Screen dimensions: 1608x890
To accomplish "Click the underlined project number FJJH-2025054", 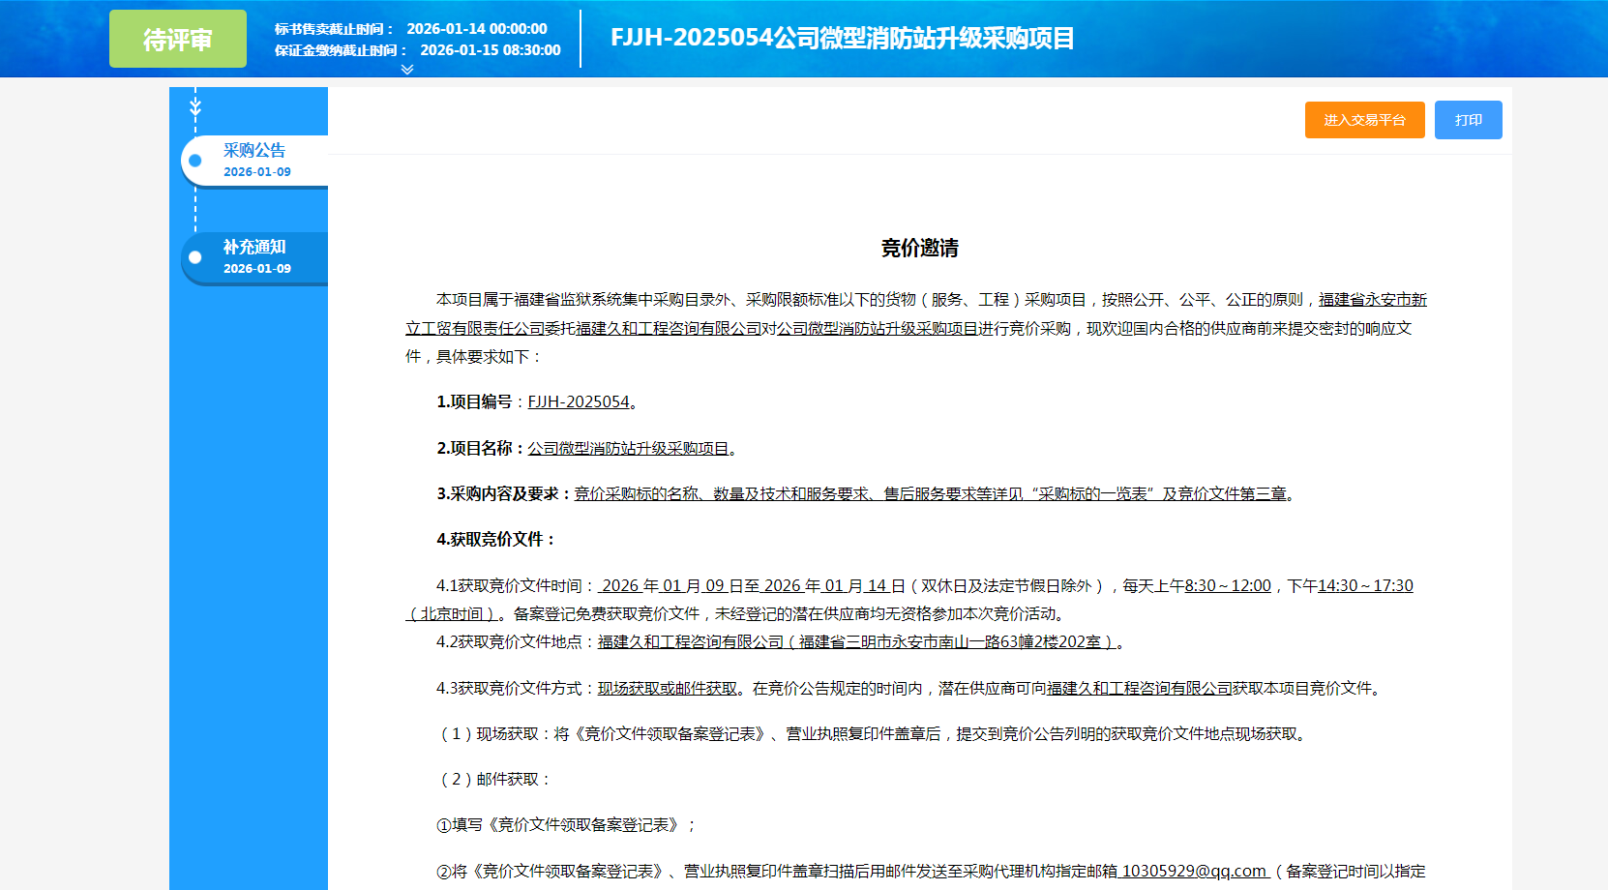I will 578,401.
